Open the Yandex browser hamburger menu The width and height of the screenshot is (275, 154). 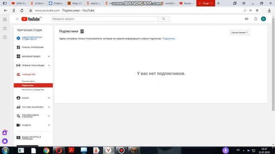(244, 3)
